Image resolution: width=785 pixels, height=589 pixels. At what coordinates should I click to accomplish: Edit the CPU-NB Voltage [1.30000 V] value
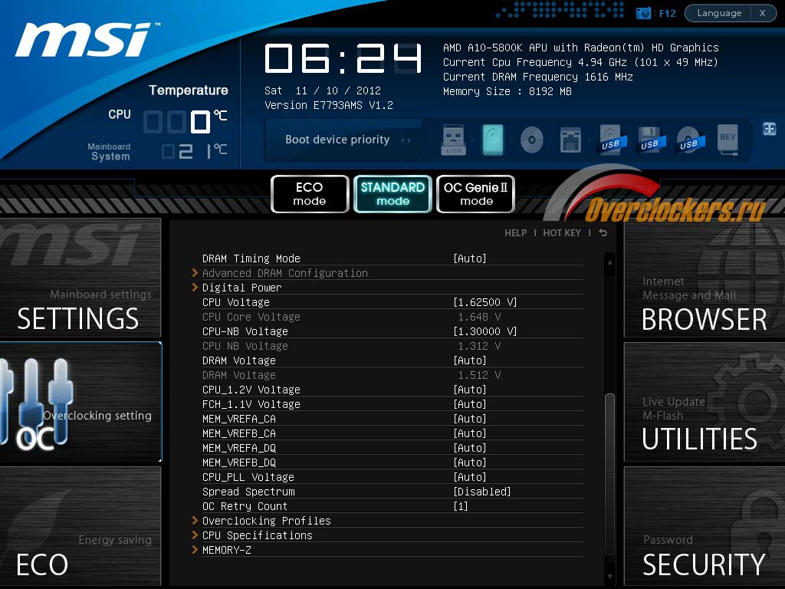tap(484, 331)
